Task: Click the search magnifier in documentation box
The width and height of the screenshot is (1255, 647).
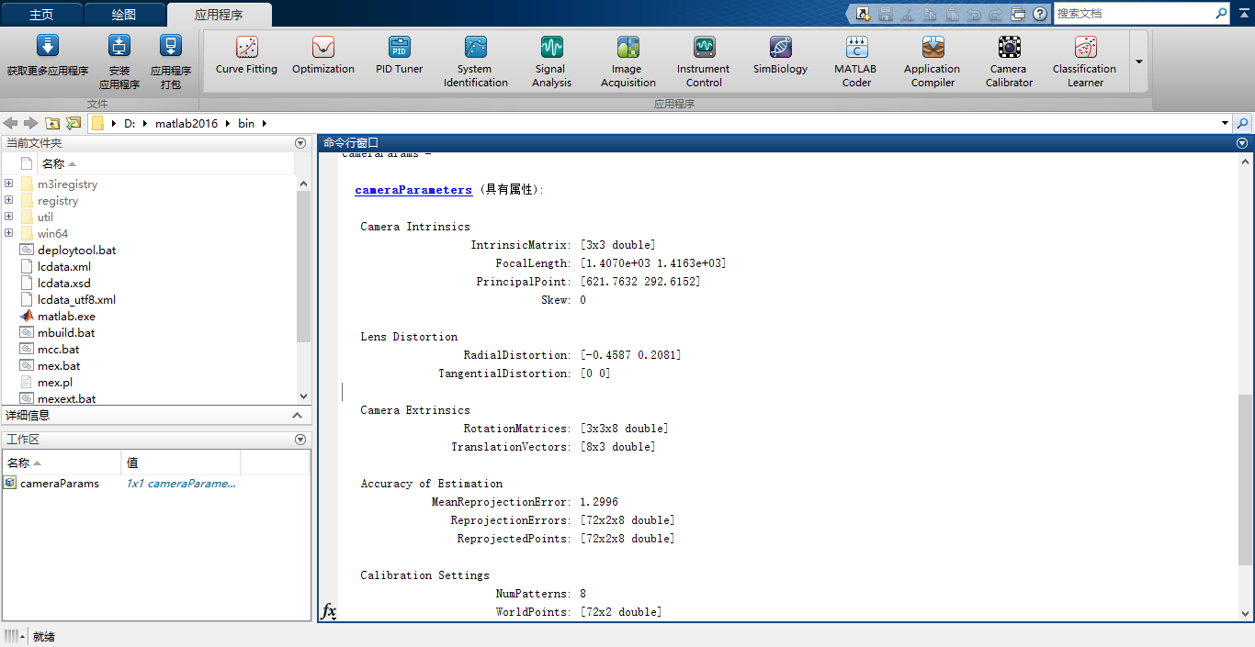Action: click(1221, 14)
